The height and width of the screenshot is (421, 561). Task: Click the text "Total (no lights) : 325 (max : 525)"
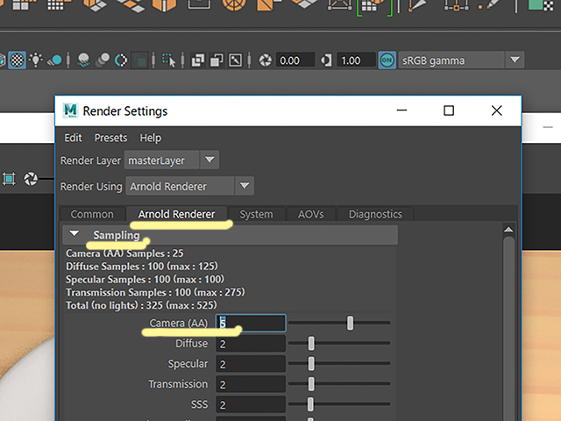(x=141, y=305)
